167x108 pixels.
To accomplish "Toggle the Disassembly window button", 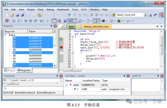I will click(x=59, y=21).
